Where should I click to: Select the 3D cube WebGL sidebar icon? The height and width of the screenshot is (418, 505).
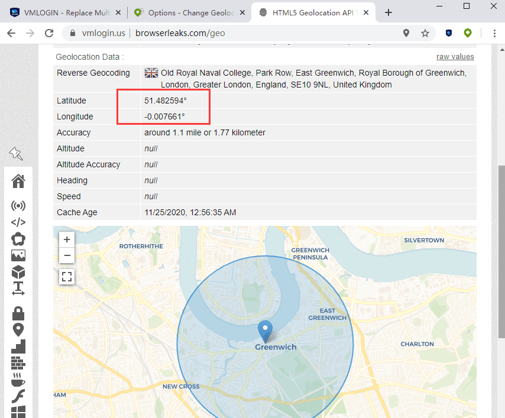pyautogui.click(x=18, y=272)
